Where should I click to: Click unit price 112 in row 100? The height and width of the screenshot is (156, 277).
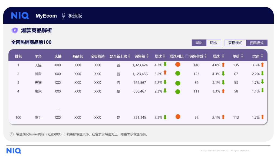coord(236,118)
